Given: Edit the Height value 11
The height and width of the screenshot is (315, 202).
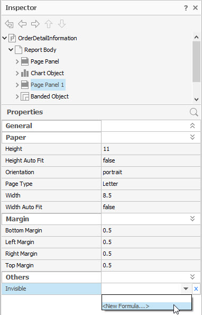Looking at the screenshot, I should point(151,149).
